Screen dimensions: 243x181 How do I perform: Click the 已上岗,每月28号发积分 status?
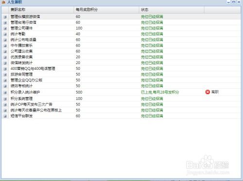[160, 92]
